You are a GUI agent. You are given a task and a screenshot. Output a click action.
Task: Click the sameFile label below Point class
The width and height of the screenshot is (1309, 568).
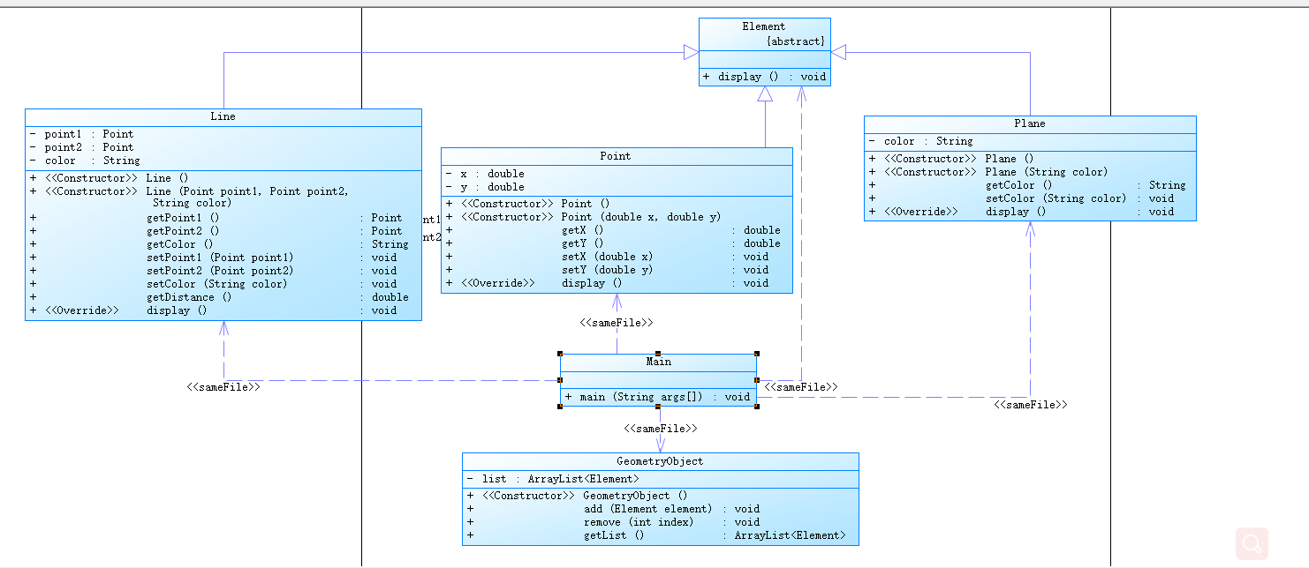click(x=617, y=324)
